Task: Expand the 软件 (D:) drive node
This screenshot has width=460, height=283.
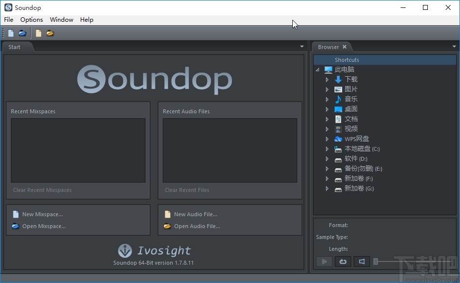Action: [x=327, y=159]
